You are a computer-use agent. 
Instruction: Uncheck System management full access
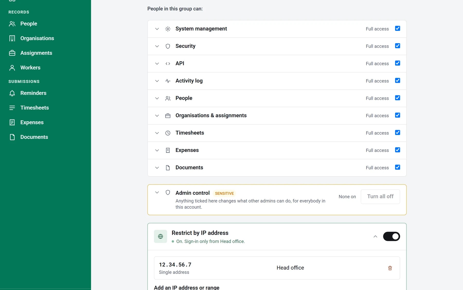tap(397, 29)
